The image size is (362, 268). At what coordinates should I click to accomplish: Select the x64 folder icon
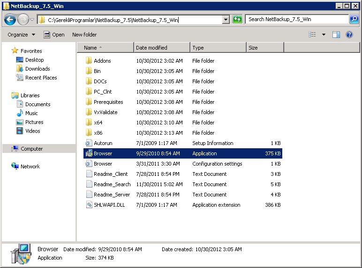tap(89, 122)
